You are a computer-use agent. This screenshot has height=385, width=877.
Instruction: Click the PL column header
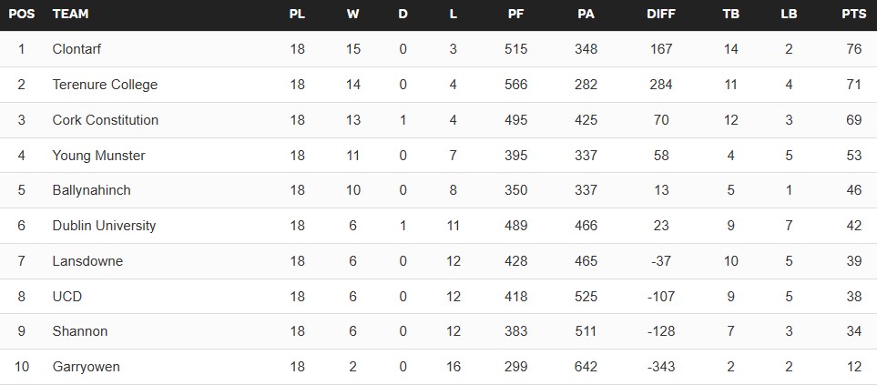[297, 15]
